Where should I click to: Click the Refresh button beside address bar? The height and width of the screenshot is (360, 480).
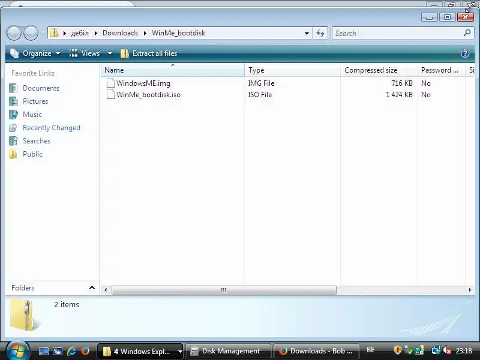[x=320, y=33]
